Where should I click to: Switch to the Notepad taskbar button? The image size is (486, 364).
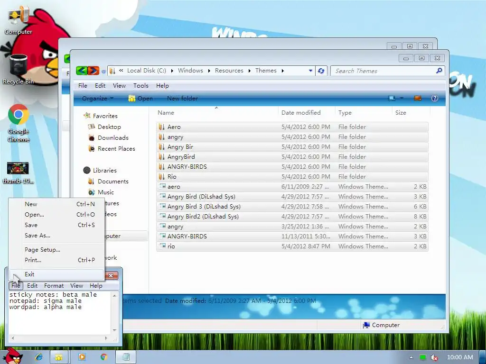pyautogui.click(x=125, y=357)
